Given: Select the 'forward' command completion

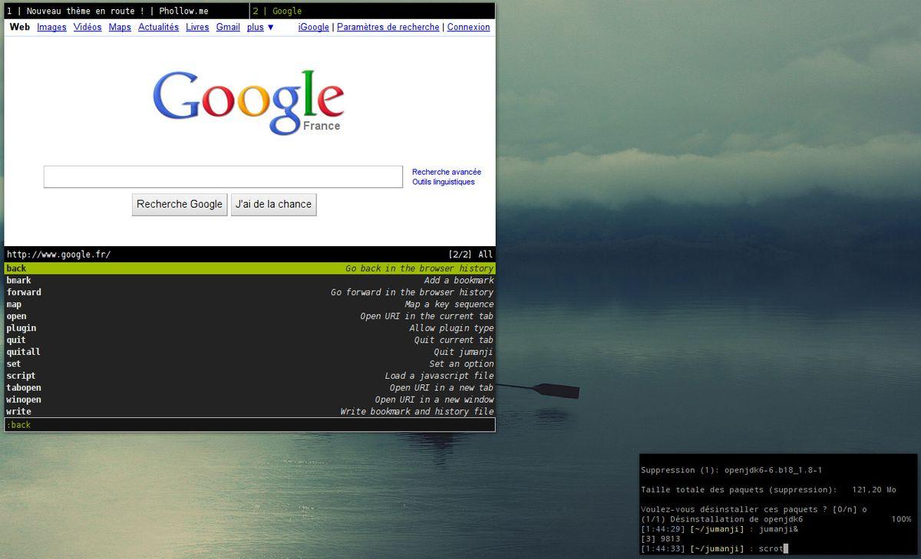Looking at the screenshot, I should point(250,292).
